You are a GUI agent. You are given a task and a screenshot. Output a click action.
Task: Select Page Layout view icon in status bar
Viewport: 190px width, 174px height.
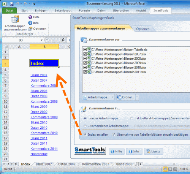(170, 169)
